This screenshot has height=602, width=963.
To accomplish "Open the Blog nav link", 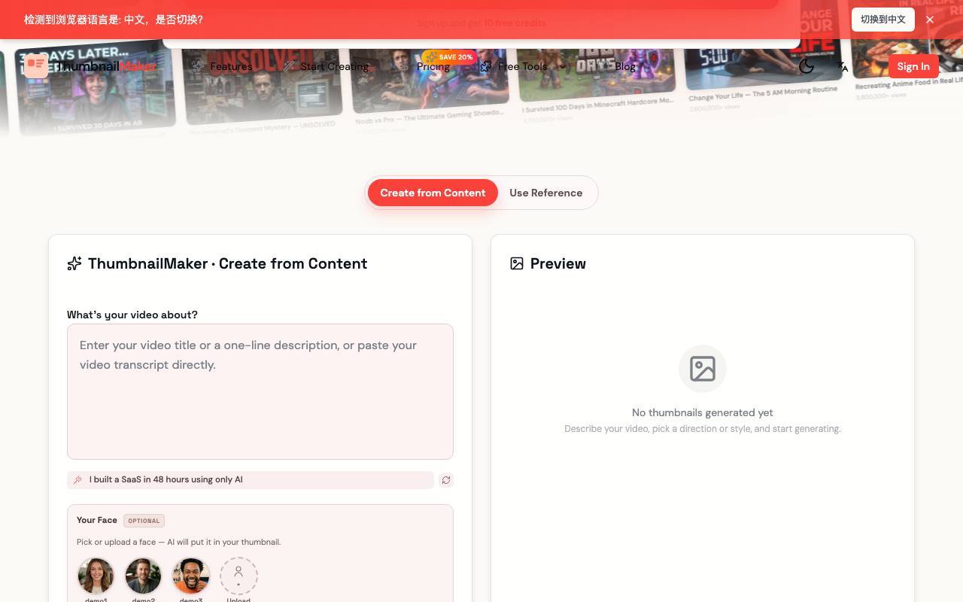I will tap(625, 66).
